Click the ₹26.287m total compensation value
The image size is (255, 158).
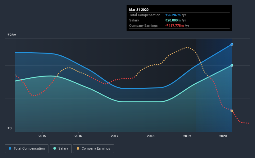click(173, 15)
